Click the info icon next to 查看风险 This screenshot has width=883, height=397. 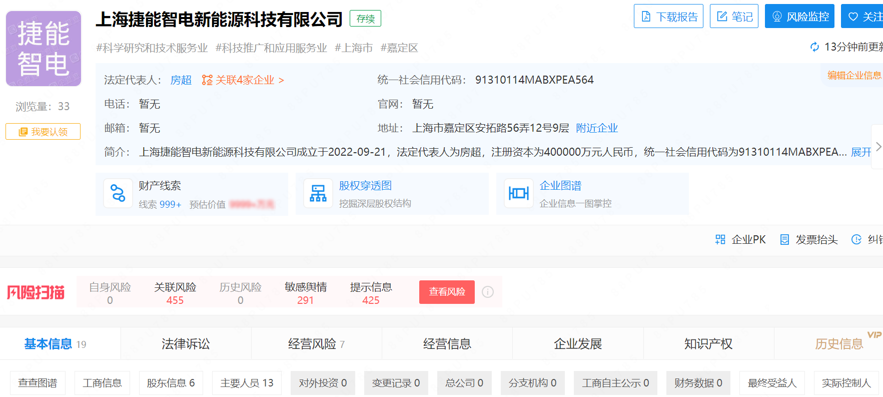[488, 292]
